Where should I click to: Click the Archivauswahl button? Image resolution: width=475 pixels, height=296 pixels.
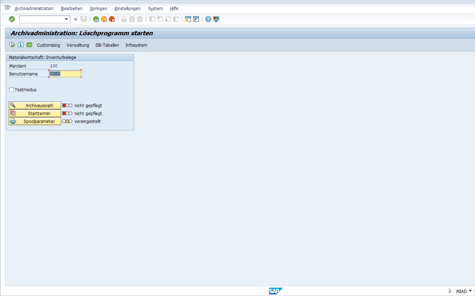click(x=35, y=105)
